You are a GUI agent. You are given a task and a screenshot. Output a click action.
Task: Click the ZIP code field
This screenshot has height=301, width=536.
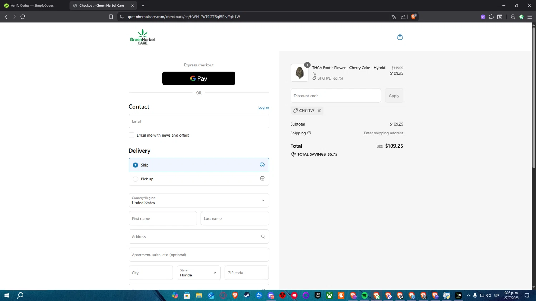(247, 273)
